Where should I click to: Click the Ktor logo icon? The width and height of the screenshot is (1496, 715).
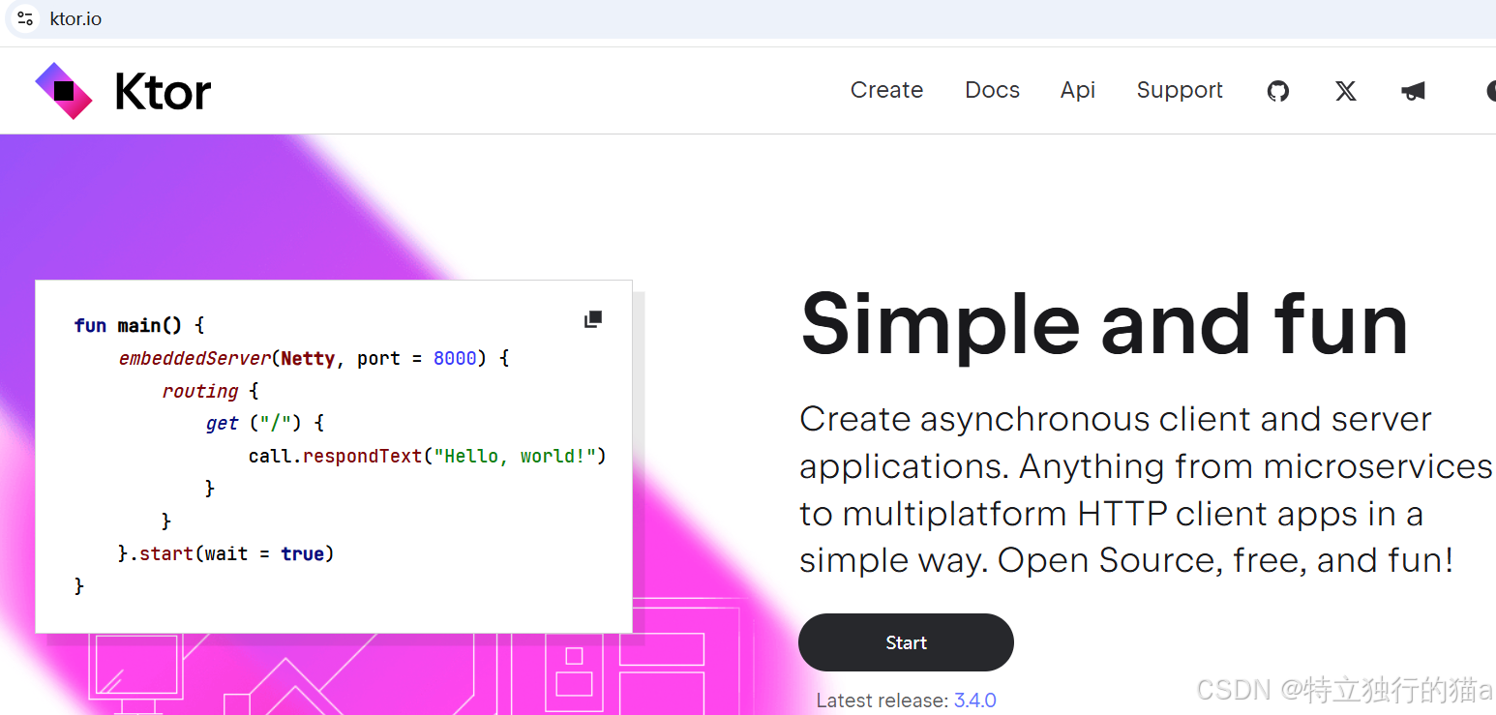(x=64, y=91)
